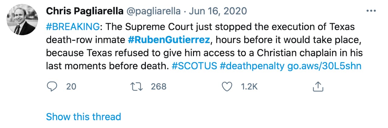Screen dimensions: 388x128
Task: Open the Jun 16, 2020 timestamp
Action: point(218,11)
